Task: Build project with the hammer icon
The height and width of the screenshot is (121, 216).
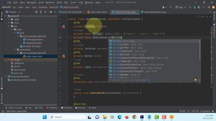Action: pos(170,7)
